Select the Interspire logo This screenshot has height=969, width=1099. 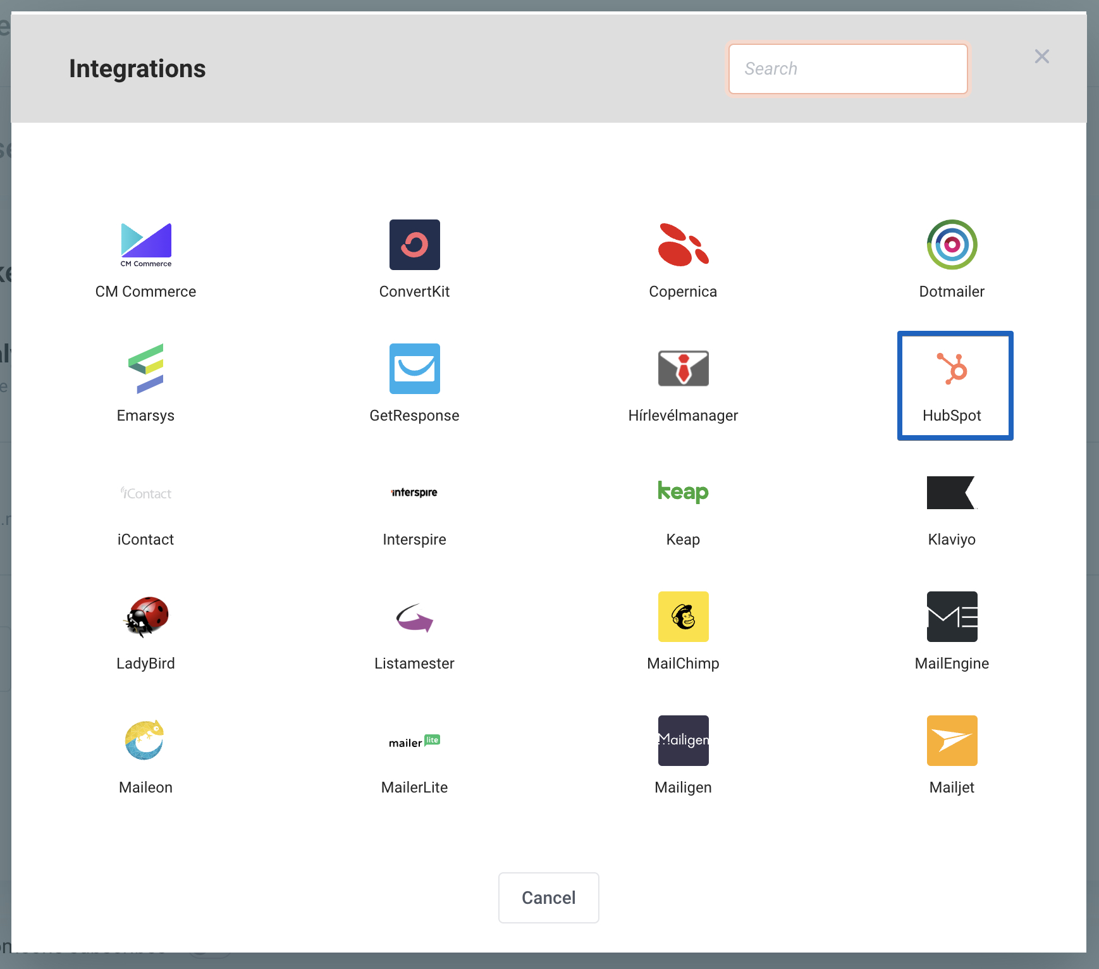coord(415,493)
